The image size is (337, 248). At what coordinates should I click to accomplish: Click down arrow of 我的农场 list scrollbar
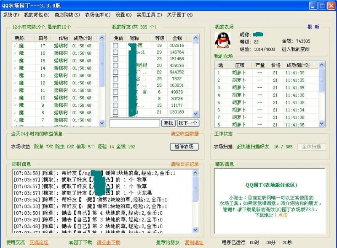(x=321, y=123)
